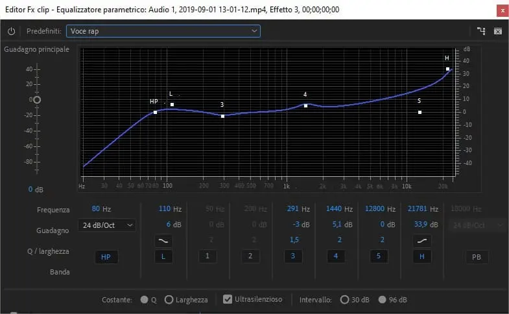
Task: Click band 4 frequency 1440 Hz
Action: pos(334,208)
